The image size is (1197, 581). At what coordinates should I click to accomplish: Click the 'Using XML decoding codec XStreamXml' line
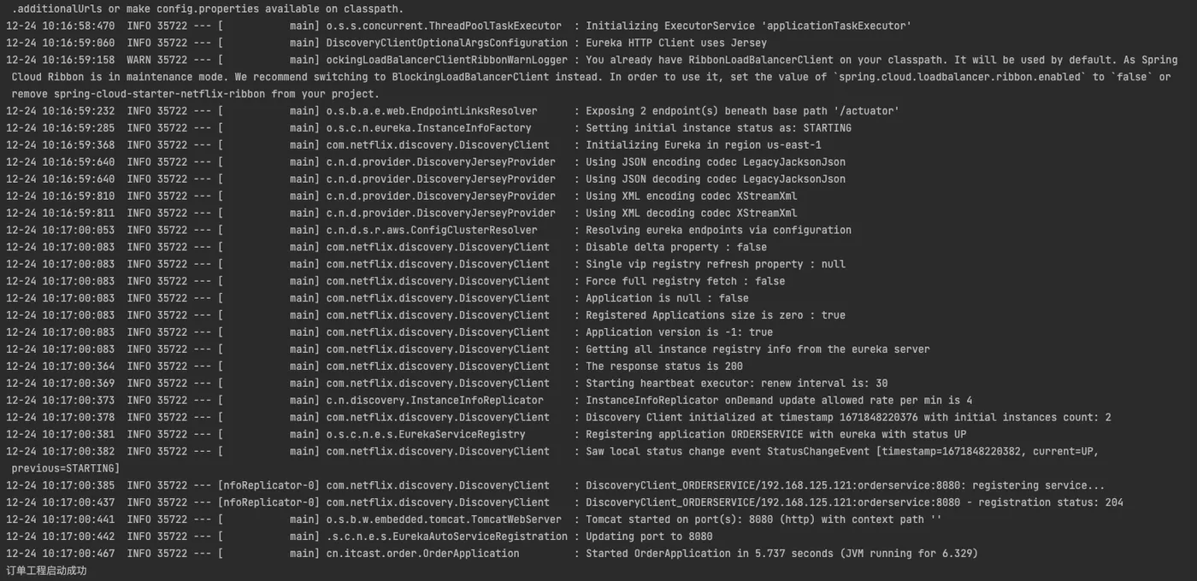[x=691, y=214]
